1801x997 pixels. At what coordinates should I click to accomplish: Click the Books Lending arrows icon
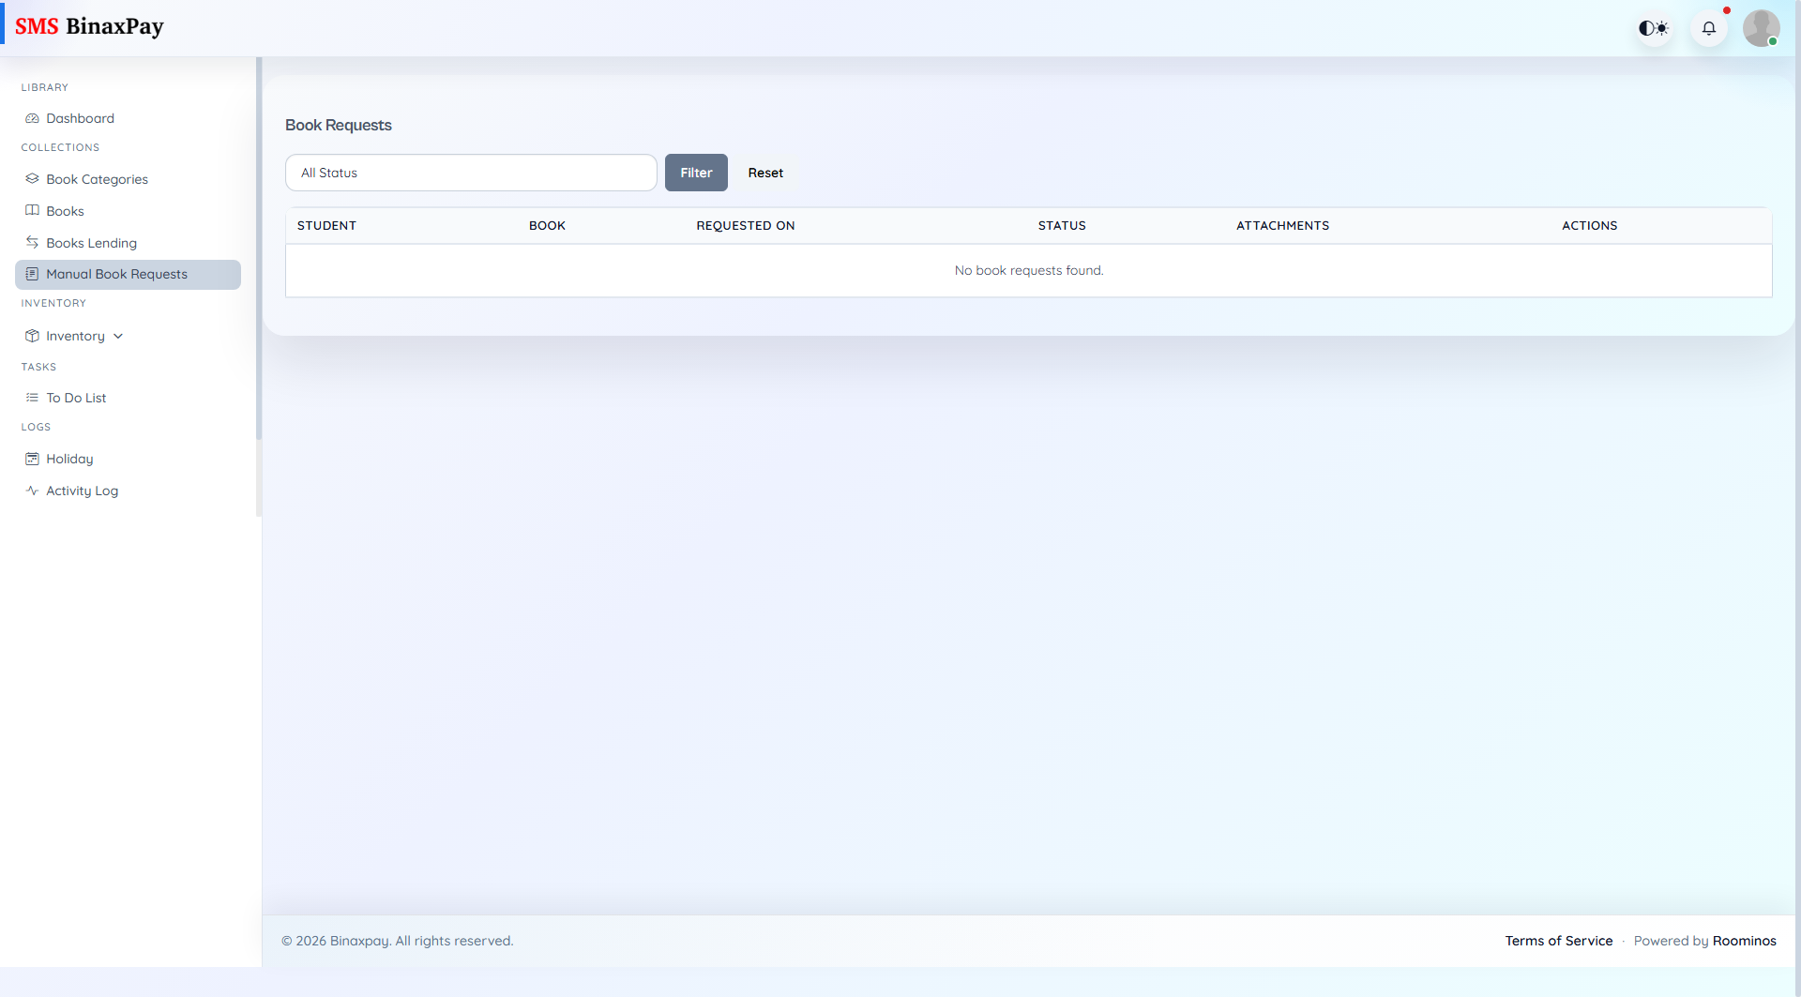pos(32,243)
